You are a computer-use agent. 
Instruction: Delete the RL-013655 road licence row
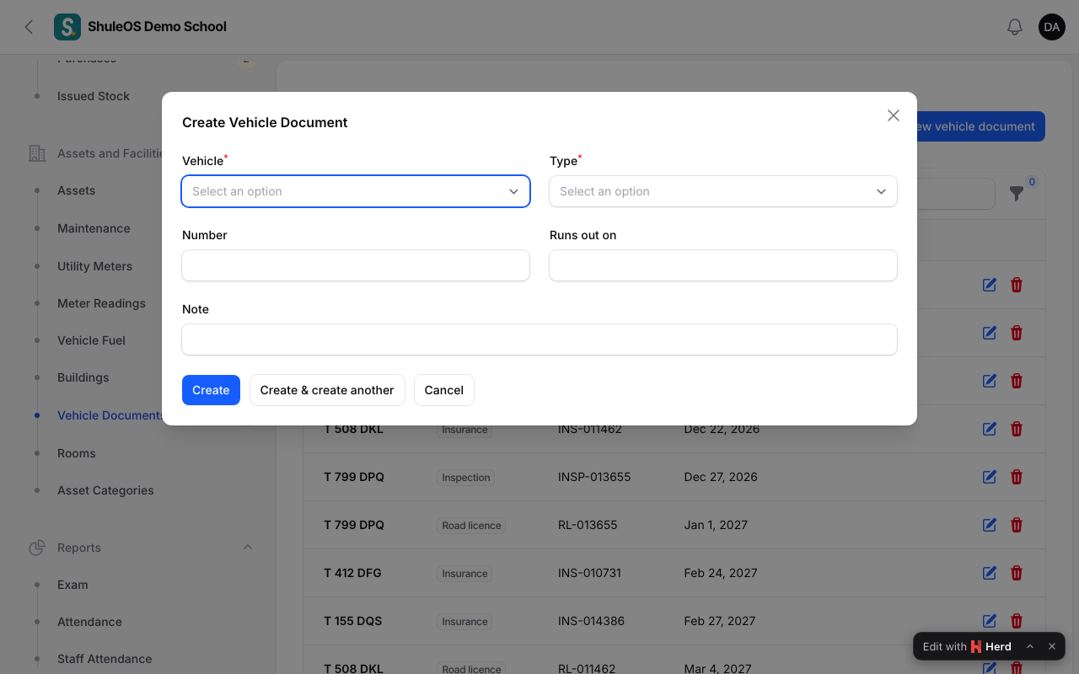click(1017, 525)
